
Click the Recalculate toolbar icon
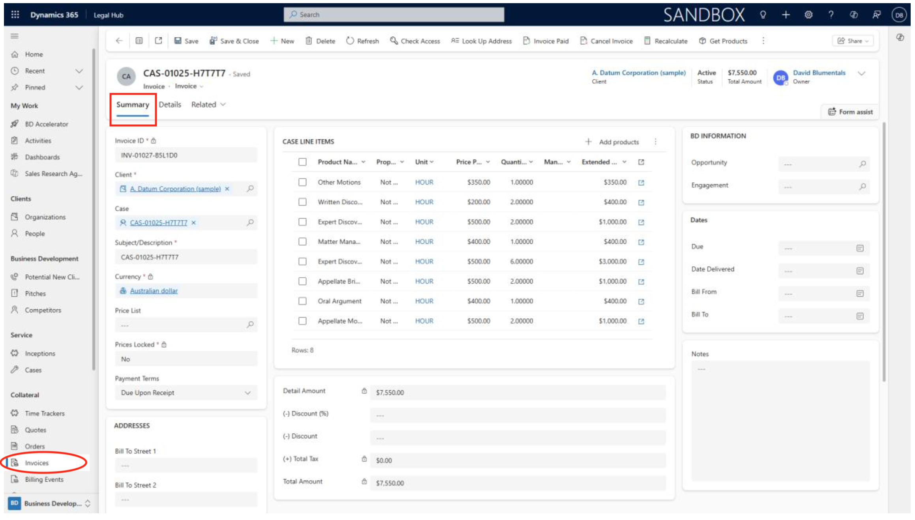point(647,41)
